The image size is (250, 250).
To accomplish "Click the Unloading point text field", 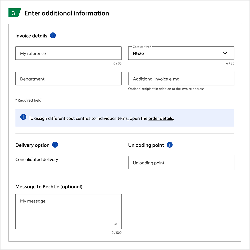I will pos(181,163).
